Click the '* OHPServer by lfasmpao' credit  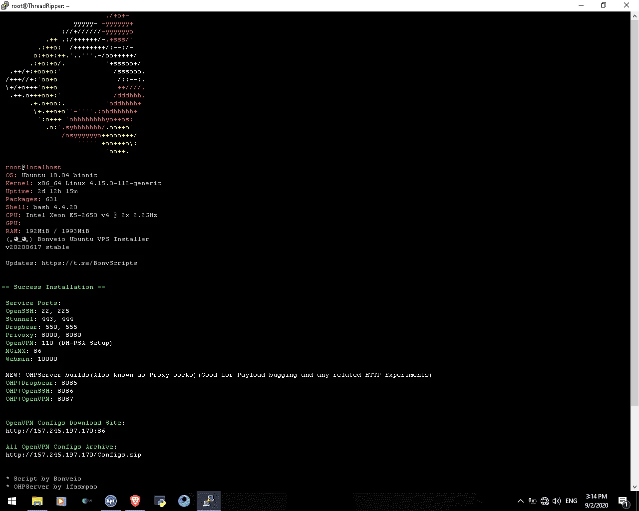(x=51, y=487)
